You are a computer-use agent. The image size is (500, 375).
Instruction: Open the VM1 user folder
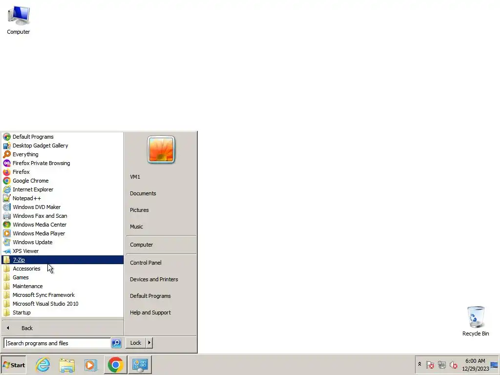pos(161,177)
